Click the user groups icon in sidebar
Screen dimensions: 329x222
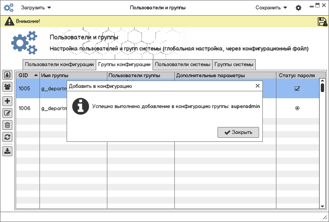coord(7,87)
